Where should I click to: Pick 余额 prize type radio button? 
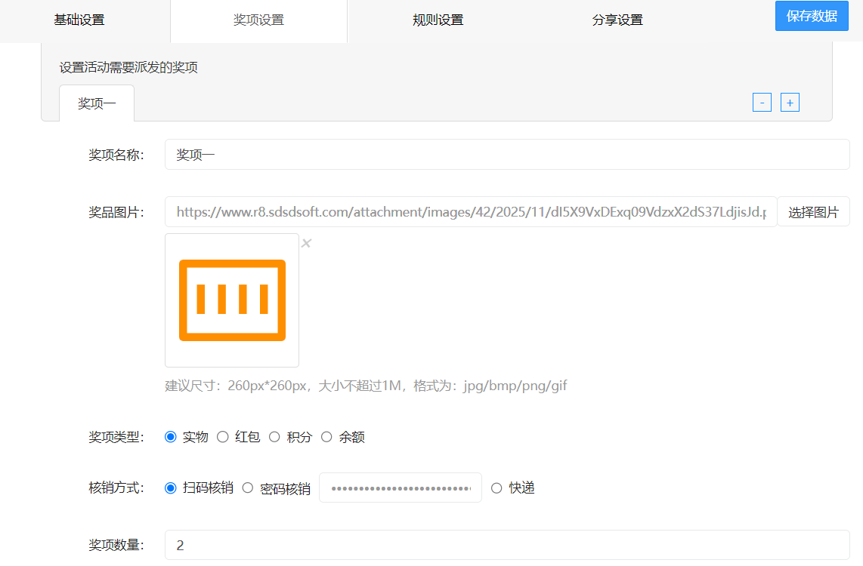pos(327,437)
